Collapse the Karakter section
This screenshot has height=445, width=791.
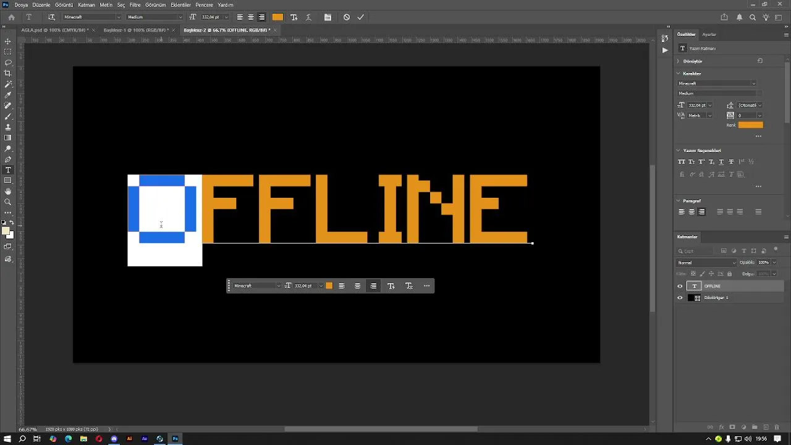(x=678, y=74)
